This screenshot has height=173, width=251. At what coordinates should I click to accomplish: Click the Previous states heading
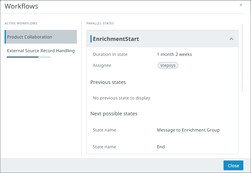pos(108,82)
